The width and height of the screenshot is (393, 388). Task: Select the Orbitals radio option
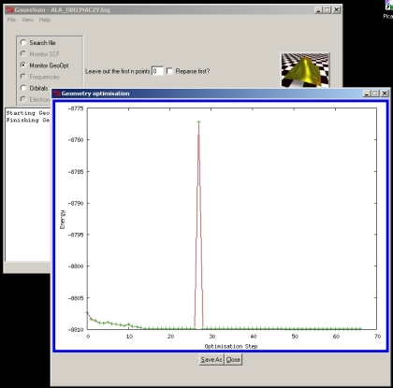(x=23, y=88)
